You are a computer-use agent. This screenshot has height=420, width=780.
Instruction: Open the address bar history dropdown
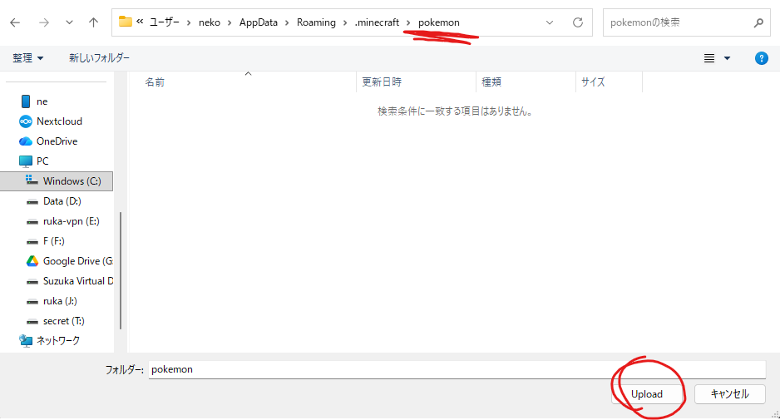pyautogui.click(x=550, y=22)
